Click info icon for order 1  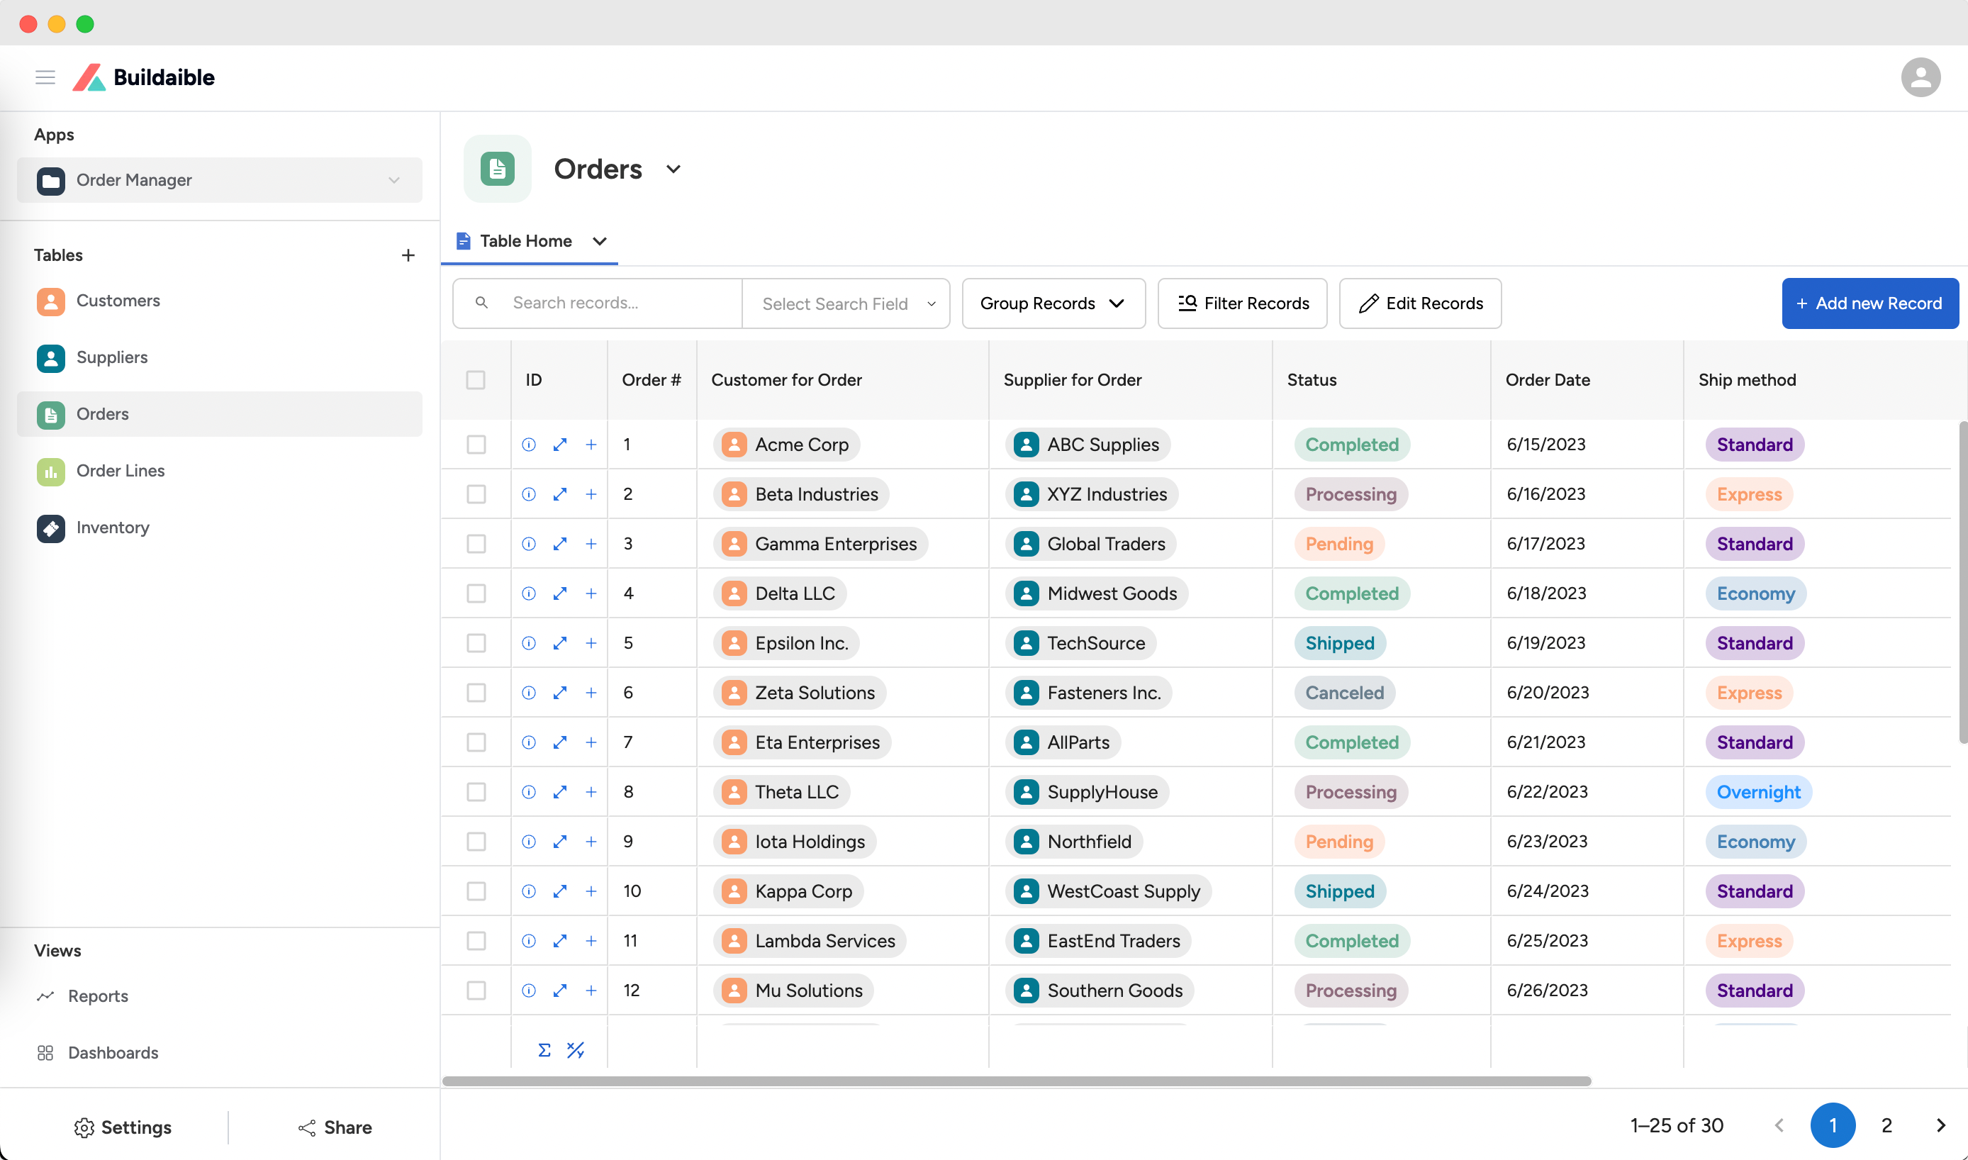[x=529, y=445]
